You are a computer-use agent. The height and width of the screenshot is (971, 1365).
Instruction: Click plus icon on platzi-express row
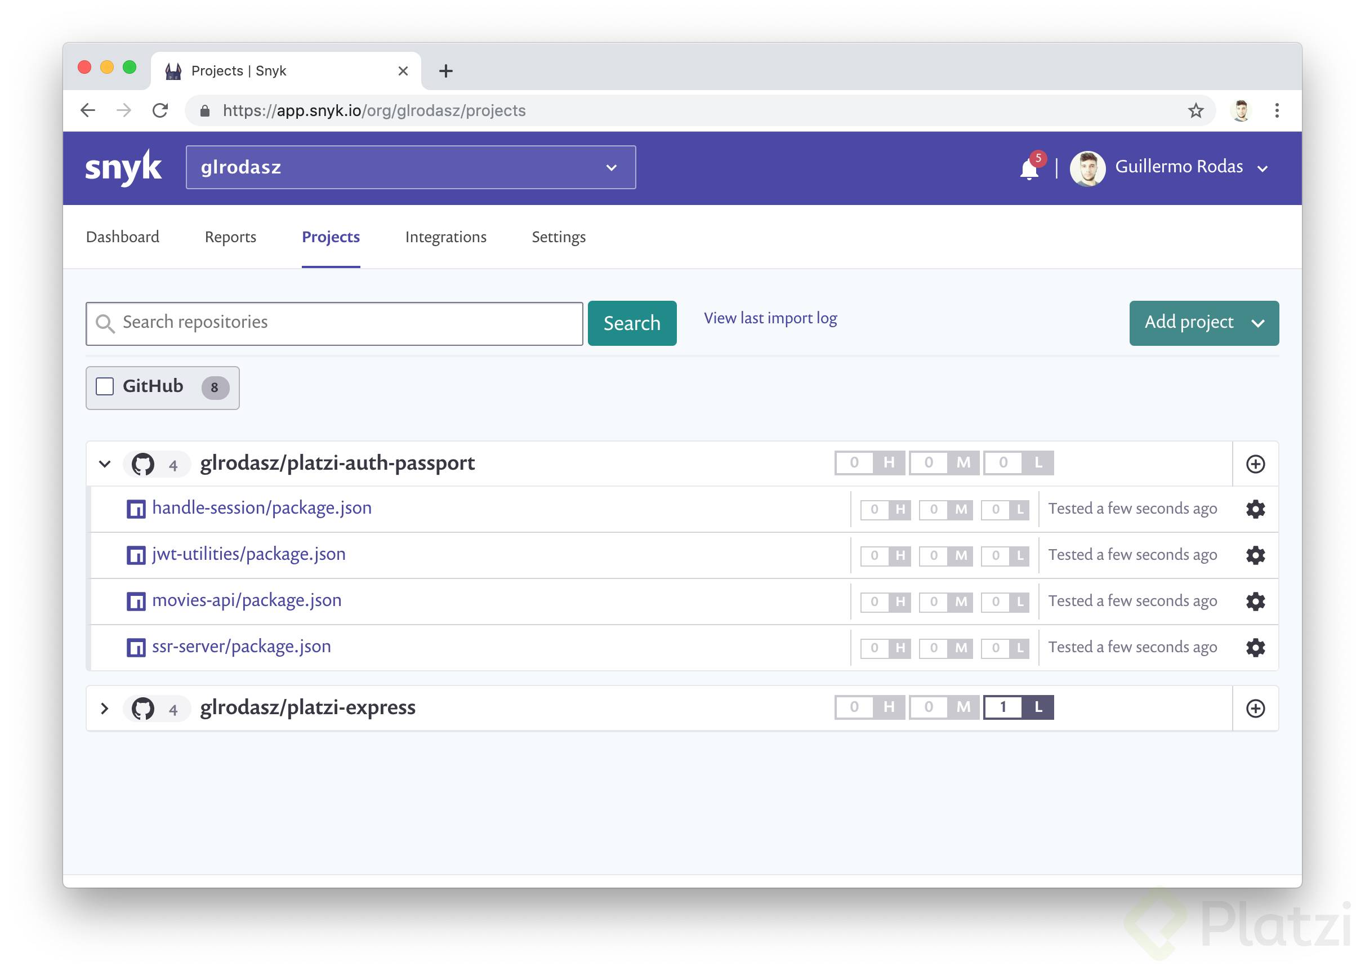pos(1255,708)
